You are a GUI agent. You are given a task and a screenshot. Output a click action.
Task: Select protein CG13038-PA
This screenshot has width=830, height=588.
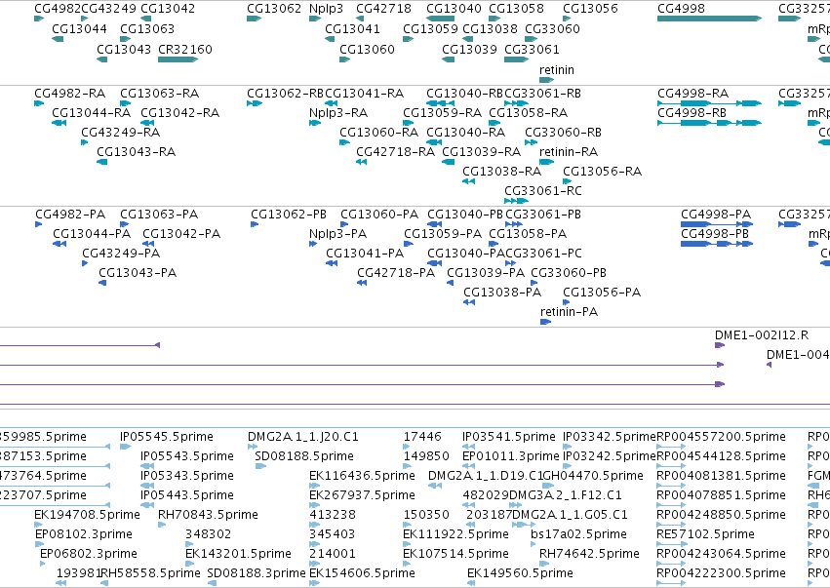pyautogui.click(x=502, y=293)
